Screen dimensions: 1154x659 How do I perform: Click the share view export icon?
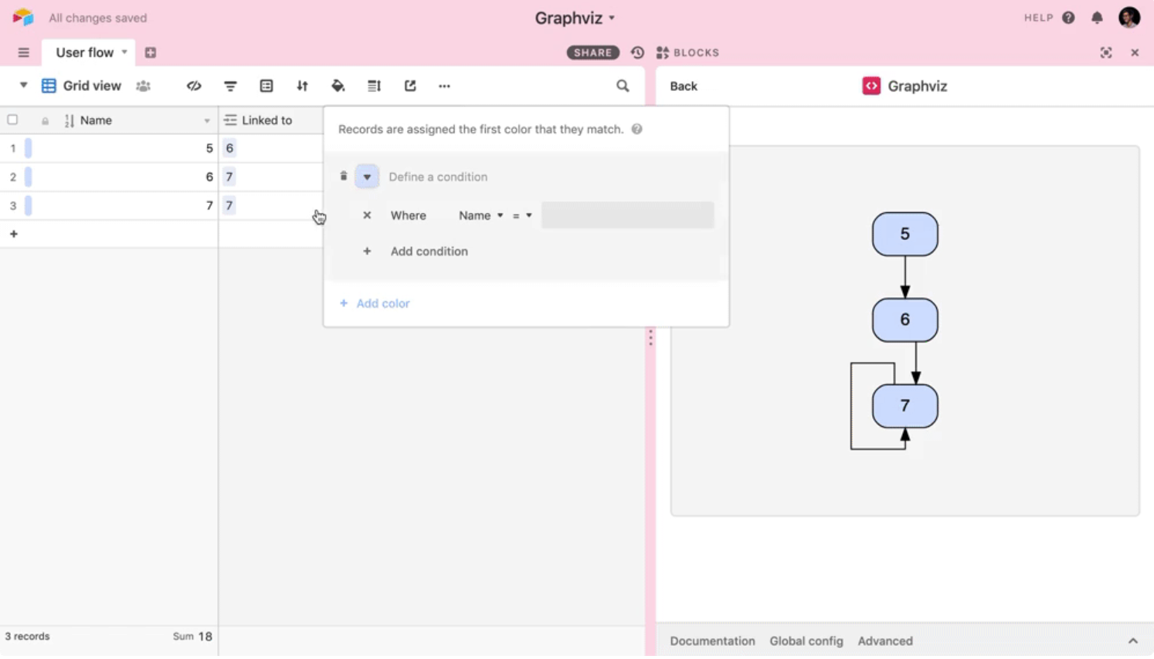coord(410,86)
